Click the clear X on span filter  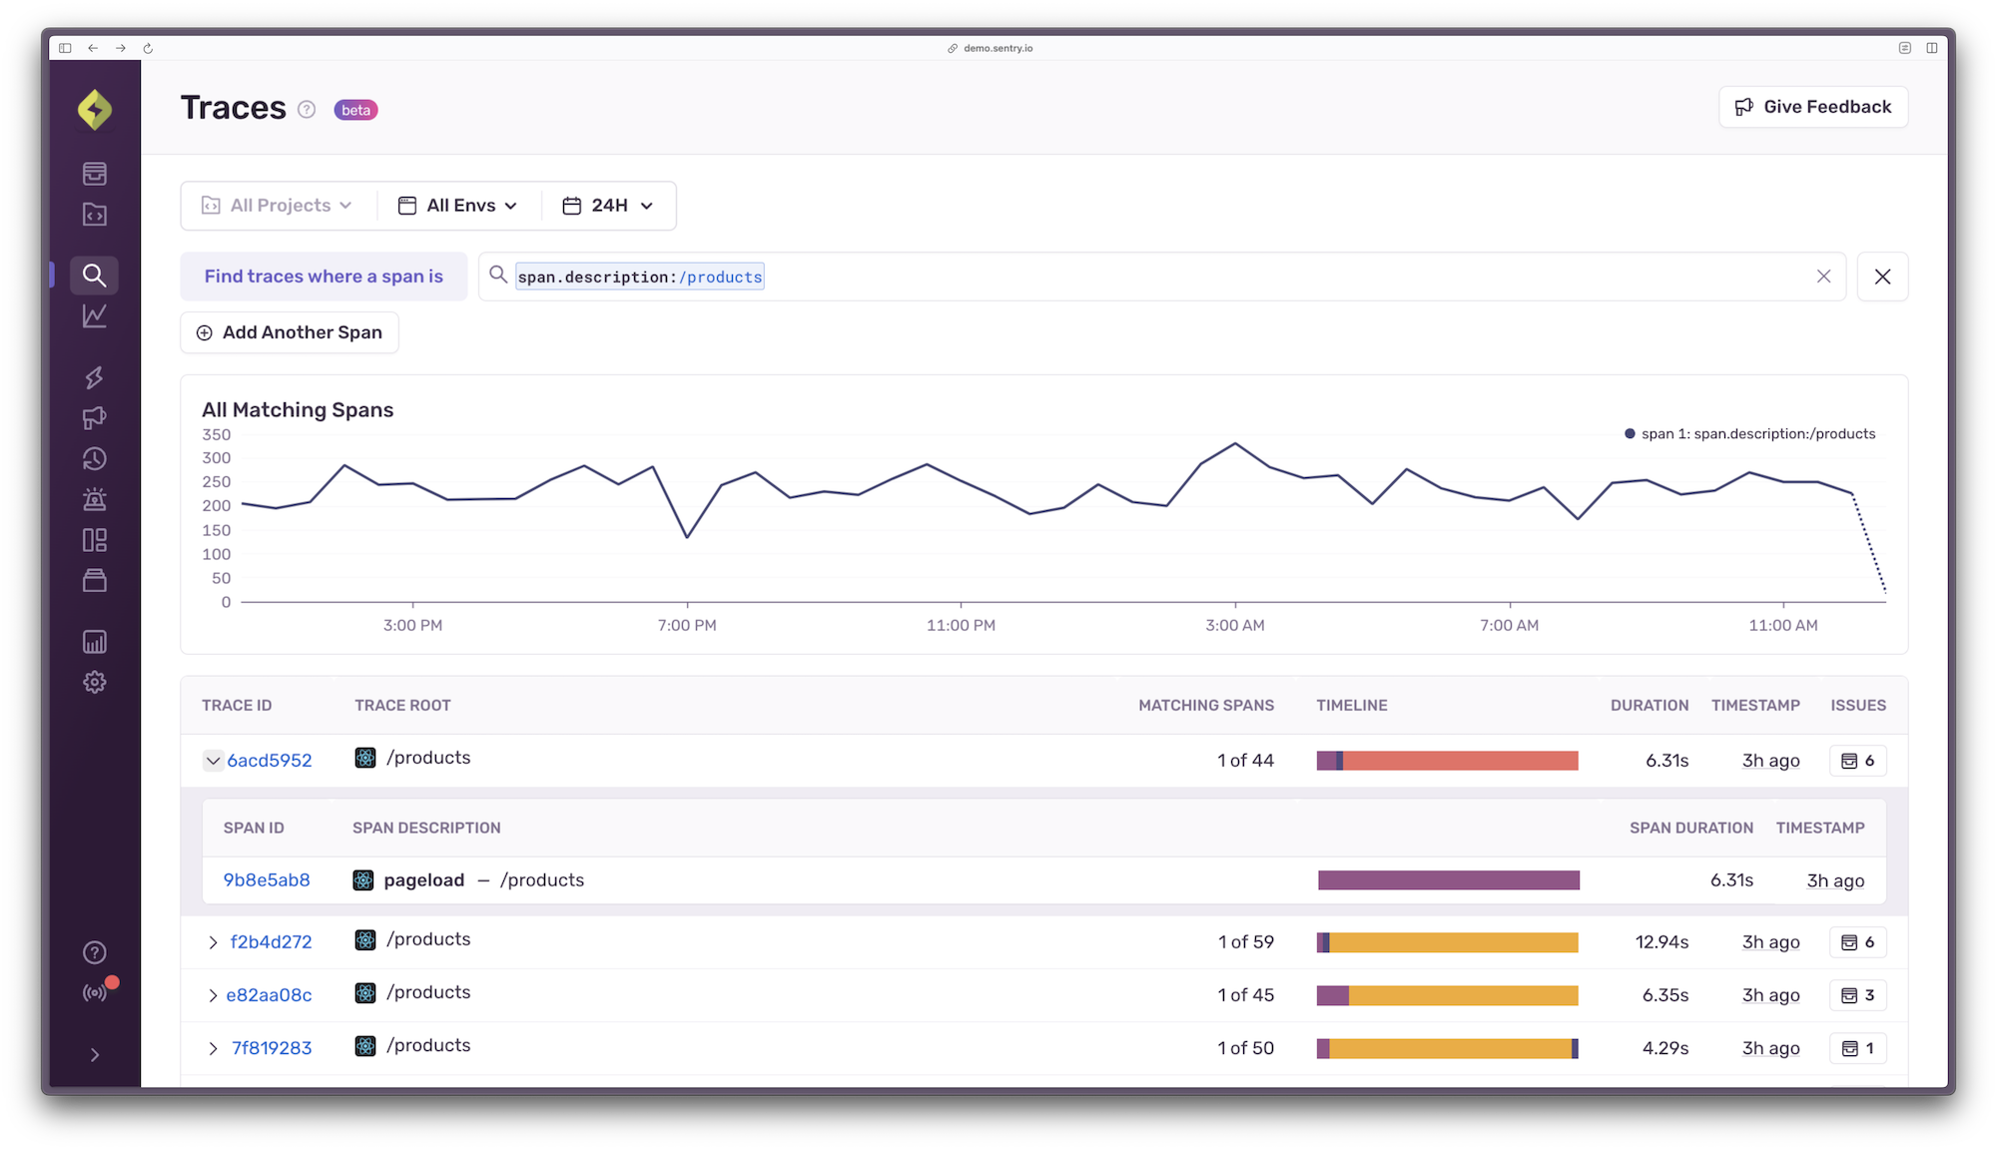(1824, 276)
